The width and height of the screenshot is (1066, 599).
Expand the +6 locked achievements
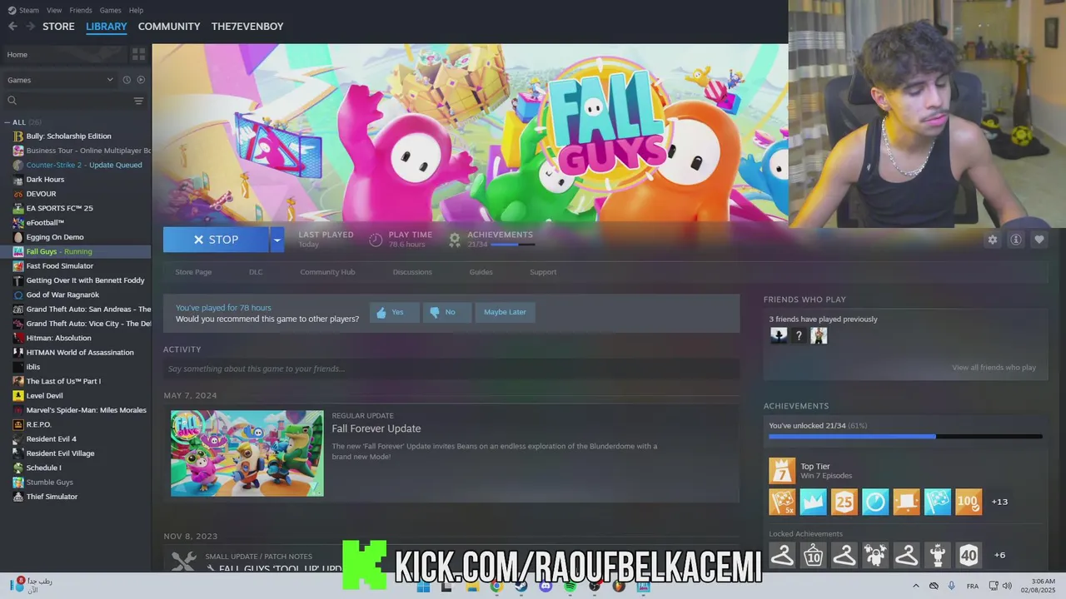pyautogui.click(x=999, y=555)
